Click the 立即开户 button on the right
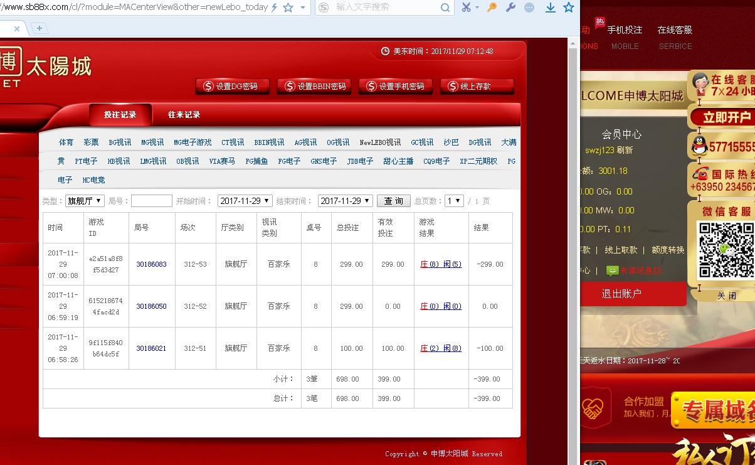 (x=727, y=117)
